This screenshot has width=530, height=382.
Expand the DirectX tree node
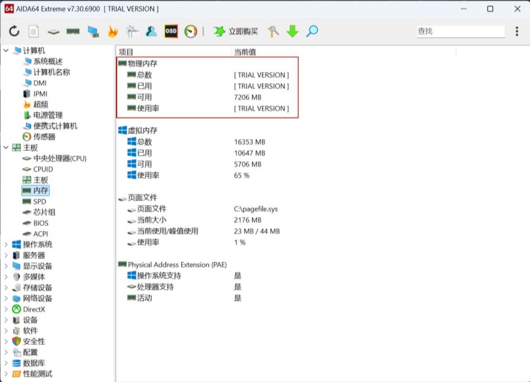(6, 309)
